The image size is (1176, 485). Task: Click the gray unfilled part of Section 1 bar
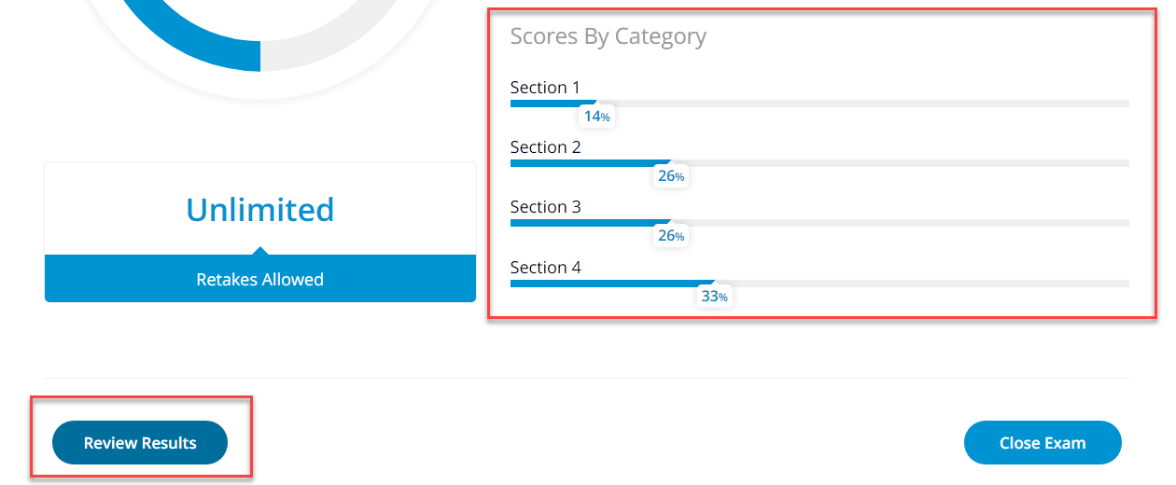[x=863, y=104]
